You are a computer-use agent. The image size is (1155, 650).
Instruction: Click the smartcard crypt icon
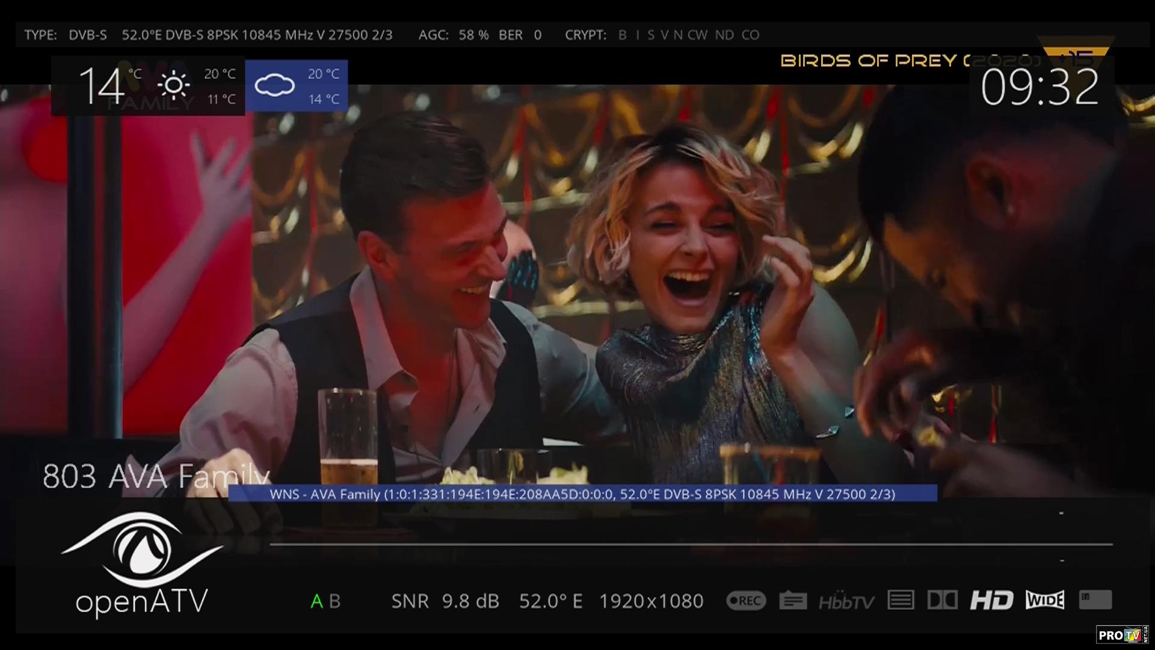point(1095,599)
